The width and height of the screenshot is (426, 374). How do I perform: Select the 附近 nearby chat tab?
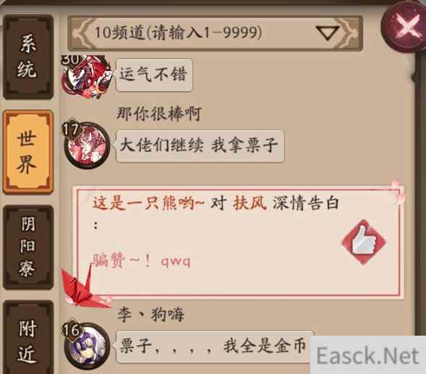pyautogui.click(x=28, y=339)
